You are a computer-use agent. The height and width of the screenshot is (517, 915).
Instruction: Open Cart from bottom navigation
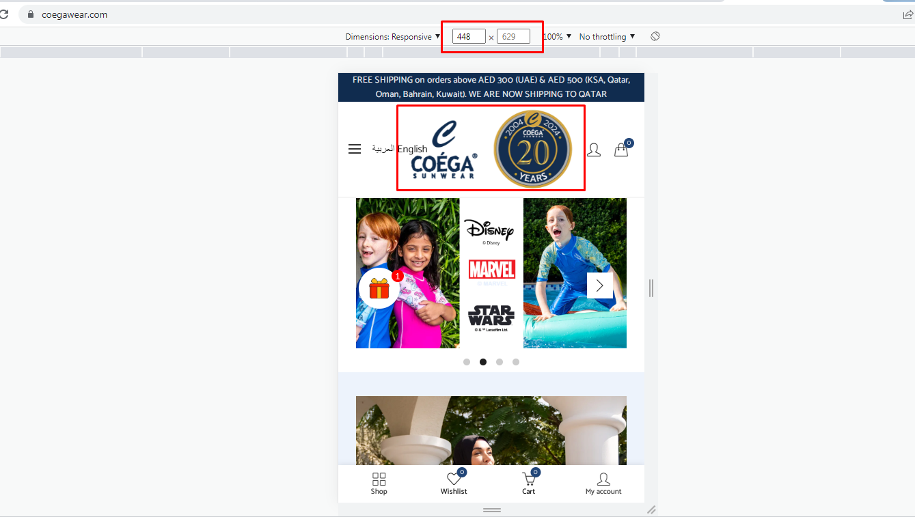pyautogui.click(x=530, y=483)
